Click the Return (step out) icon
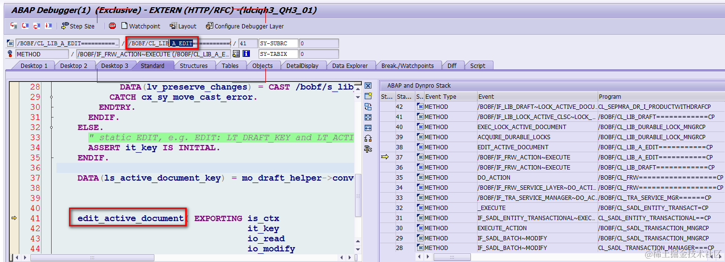The image size is (725, 262). (x=37, y=26)
